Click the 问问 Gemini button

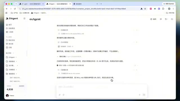pyautogui.click(x=168, y=4)
